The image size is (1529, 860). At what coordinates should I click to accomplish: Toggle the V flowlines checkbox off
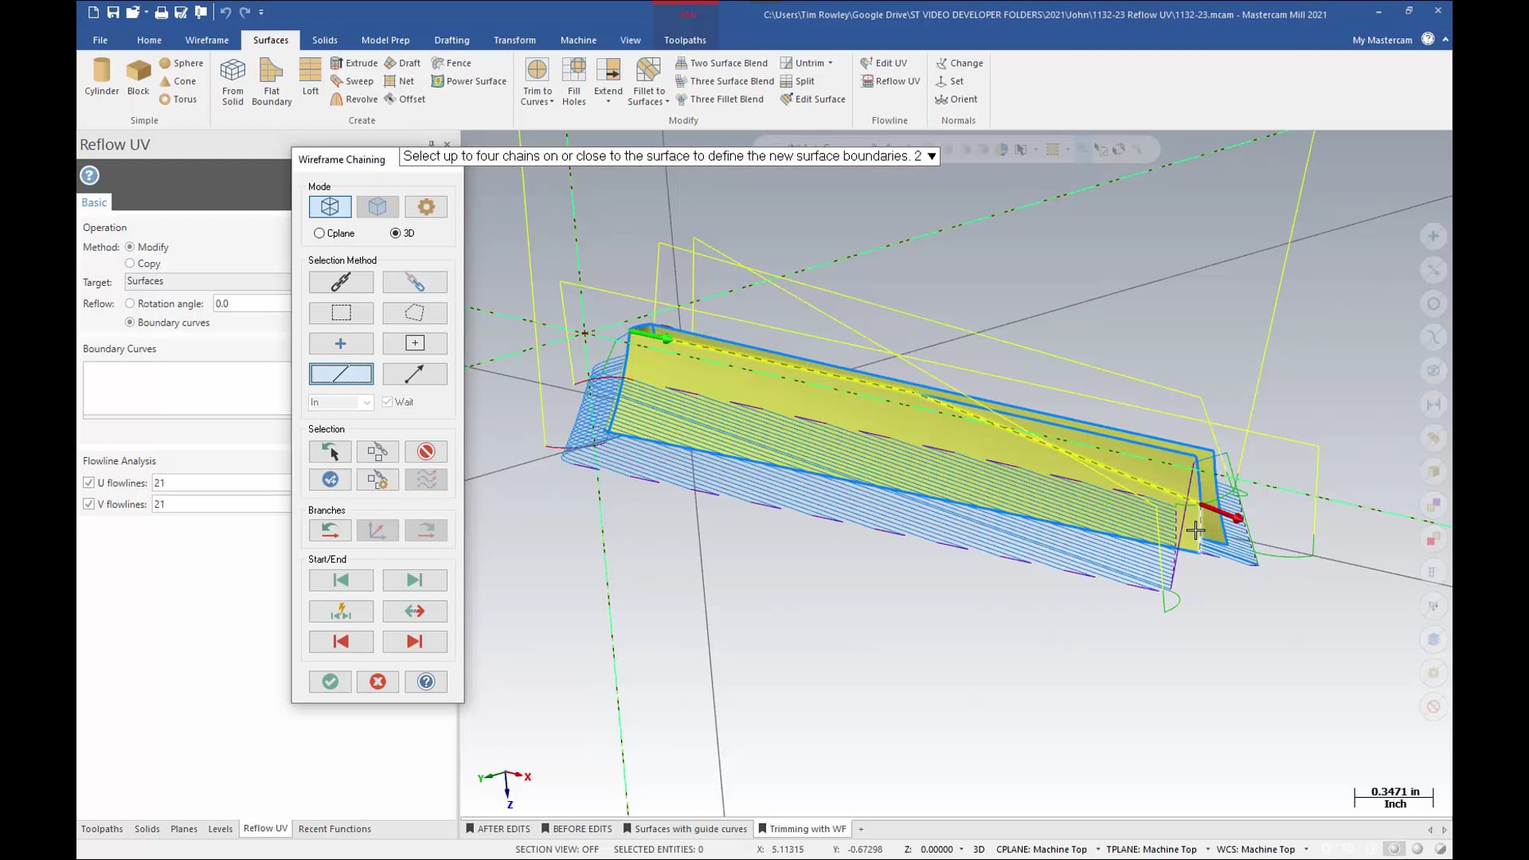point(89,504)
